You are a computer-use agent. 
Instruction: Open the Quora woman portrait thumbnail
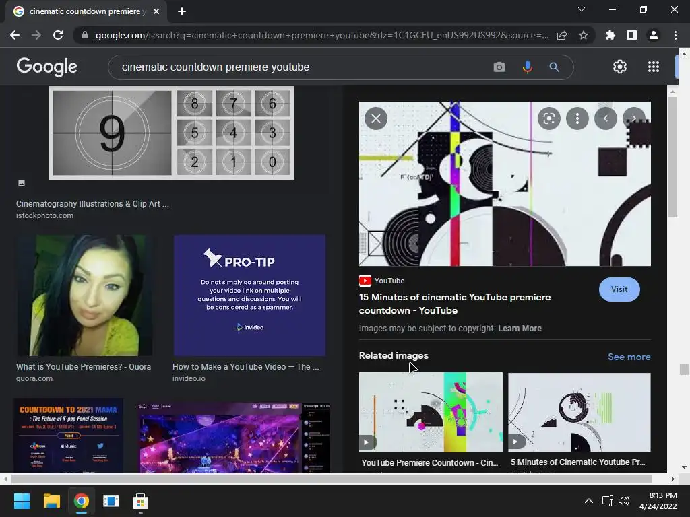coord(84,296)
